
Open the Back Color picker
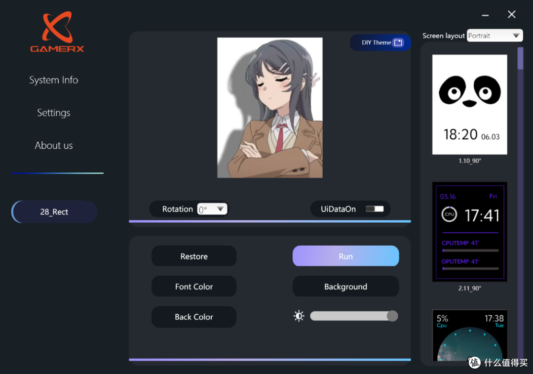click(x=194, y=317)
